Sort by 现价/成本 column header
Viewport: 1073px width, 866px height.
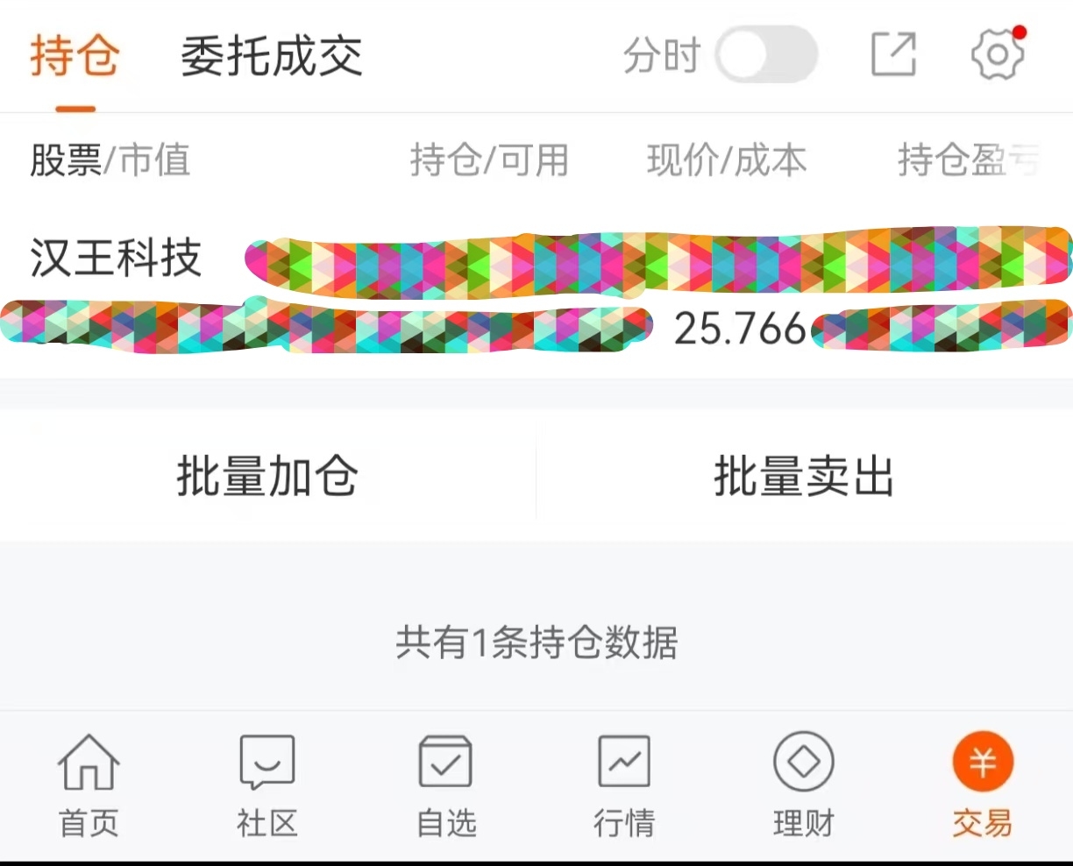[727, 160]
